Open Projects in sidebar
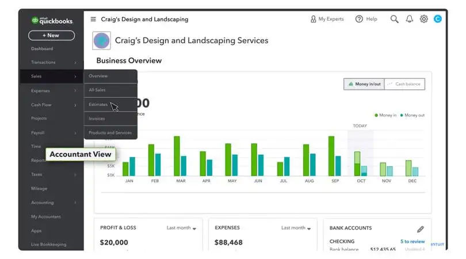This screenshot has width=466, height=259. tap(39, 119)
